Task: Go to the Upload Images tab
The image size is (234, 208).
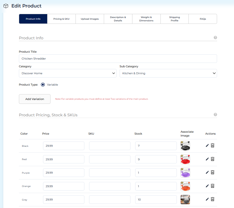Action: coord(90,19)
